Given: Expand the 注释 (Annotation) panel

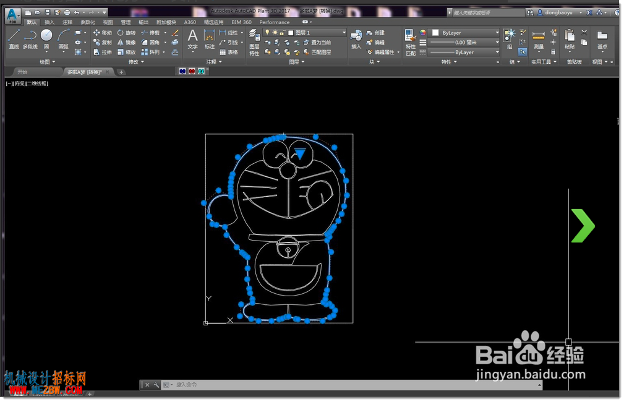Looking at the screenshot, I should point(214,62).
